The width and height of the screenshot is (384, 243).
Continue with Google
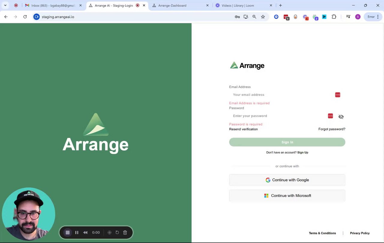pyautogui.click(x=287, y=180)
